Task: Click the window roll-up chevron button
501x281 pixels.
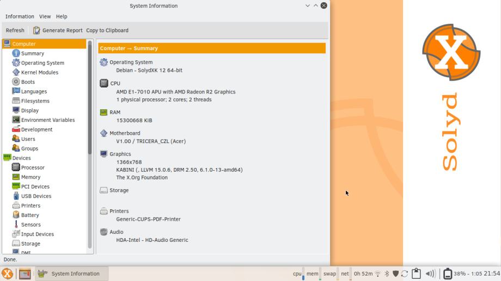Action: pos(316,6)
